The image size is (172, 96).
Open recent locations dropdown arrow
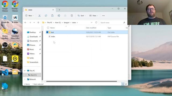tap(34, 22)
